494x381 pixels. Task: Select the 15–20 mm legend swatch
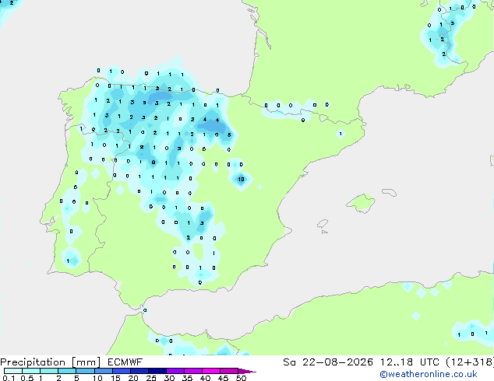point(121,371)
